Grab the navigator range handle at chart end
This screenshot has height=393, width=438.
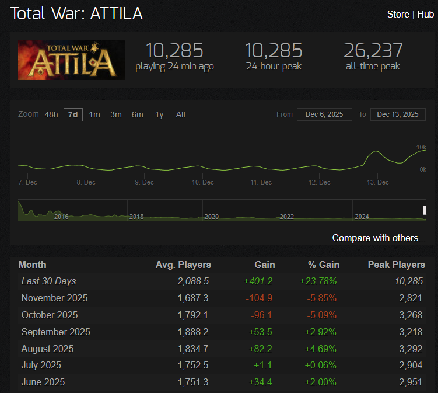click(425, 210)
